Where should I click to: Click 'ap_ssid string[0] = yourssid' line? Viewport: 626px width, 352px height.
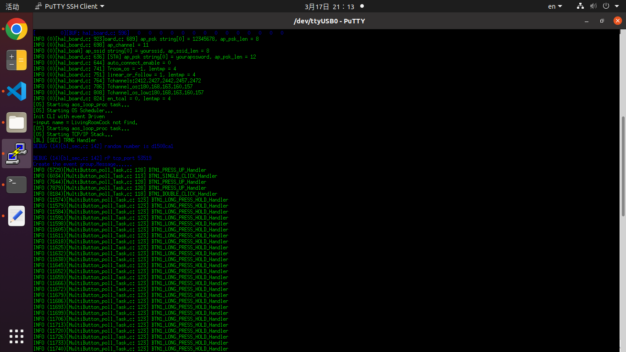121,51
